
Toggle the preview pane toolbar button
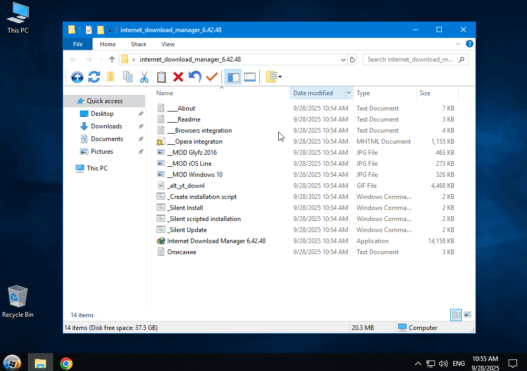[x=250, y=77]
